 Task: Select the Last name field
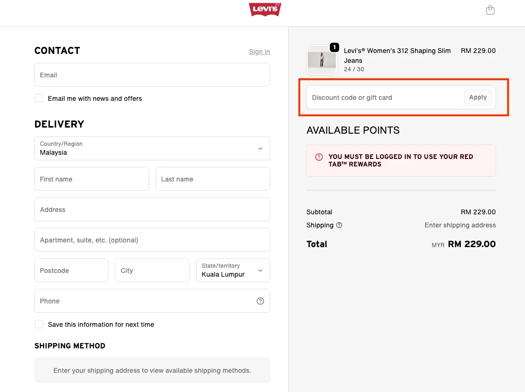[x=213, y=179]
